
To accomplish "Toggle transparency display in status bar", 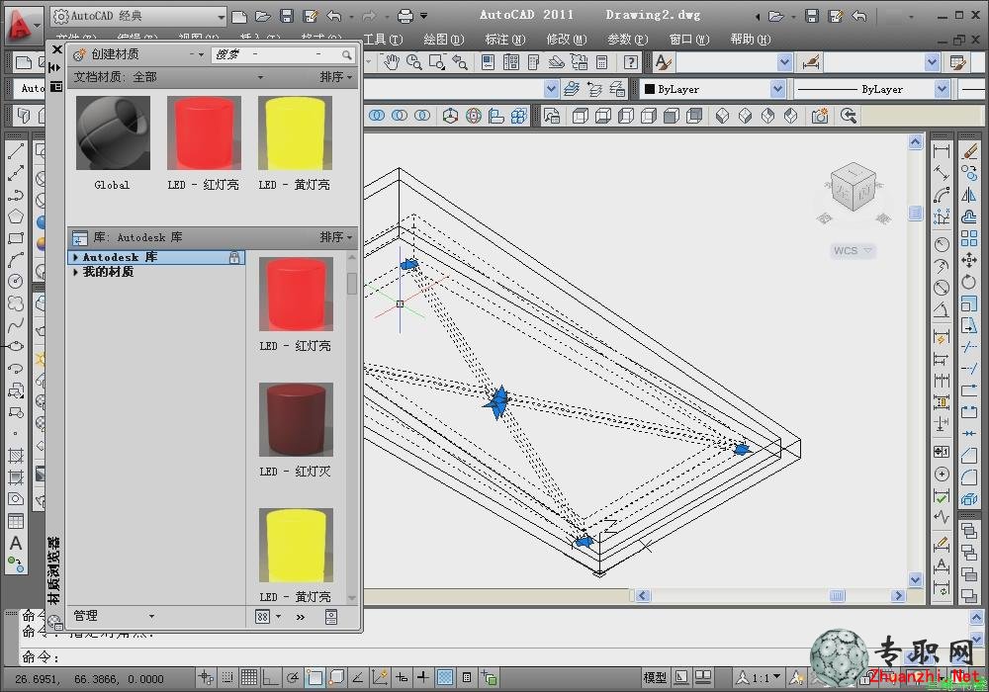I will point(445,677).
